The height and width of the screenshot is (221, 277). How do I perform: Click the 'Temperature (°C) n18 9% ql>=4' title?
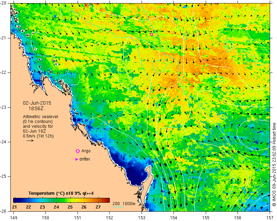[x=61, y=193]
